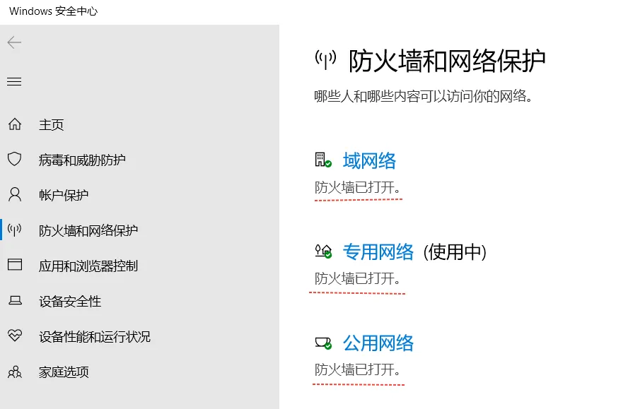Click the (使用中) label next to 专用网络
Viewport: 628px width, 409px height.
click(x=455, y=252)
